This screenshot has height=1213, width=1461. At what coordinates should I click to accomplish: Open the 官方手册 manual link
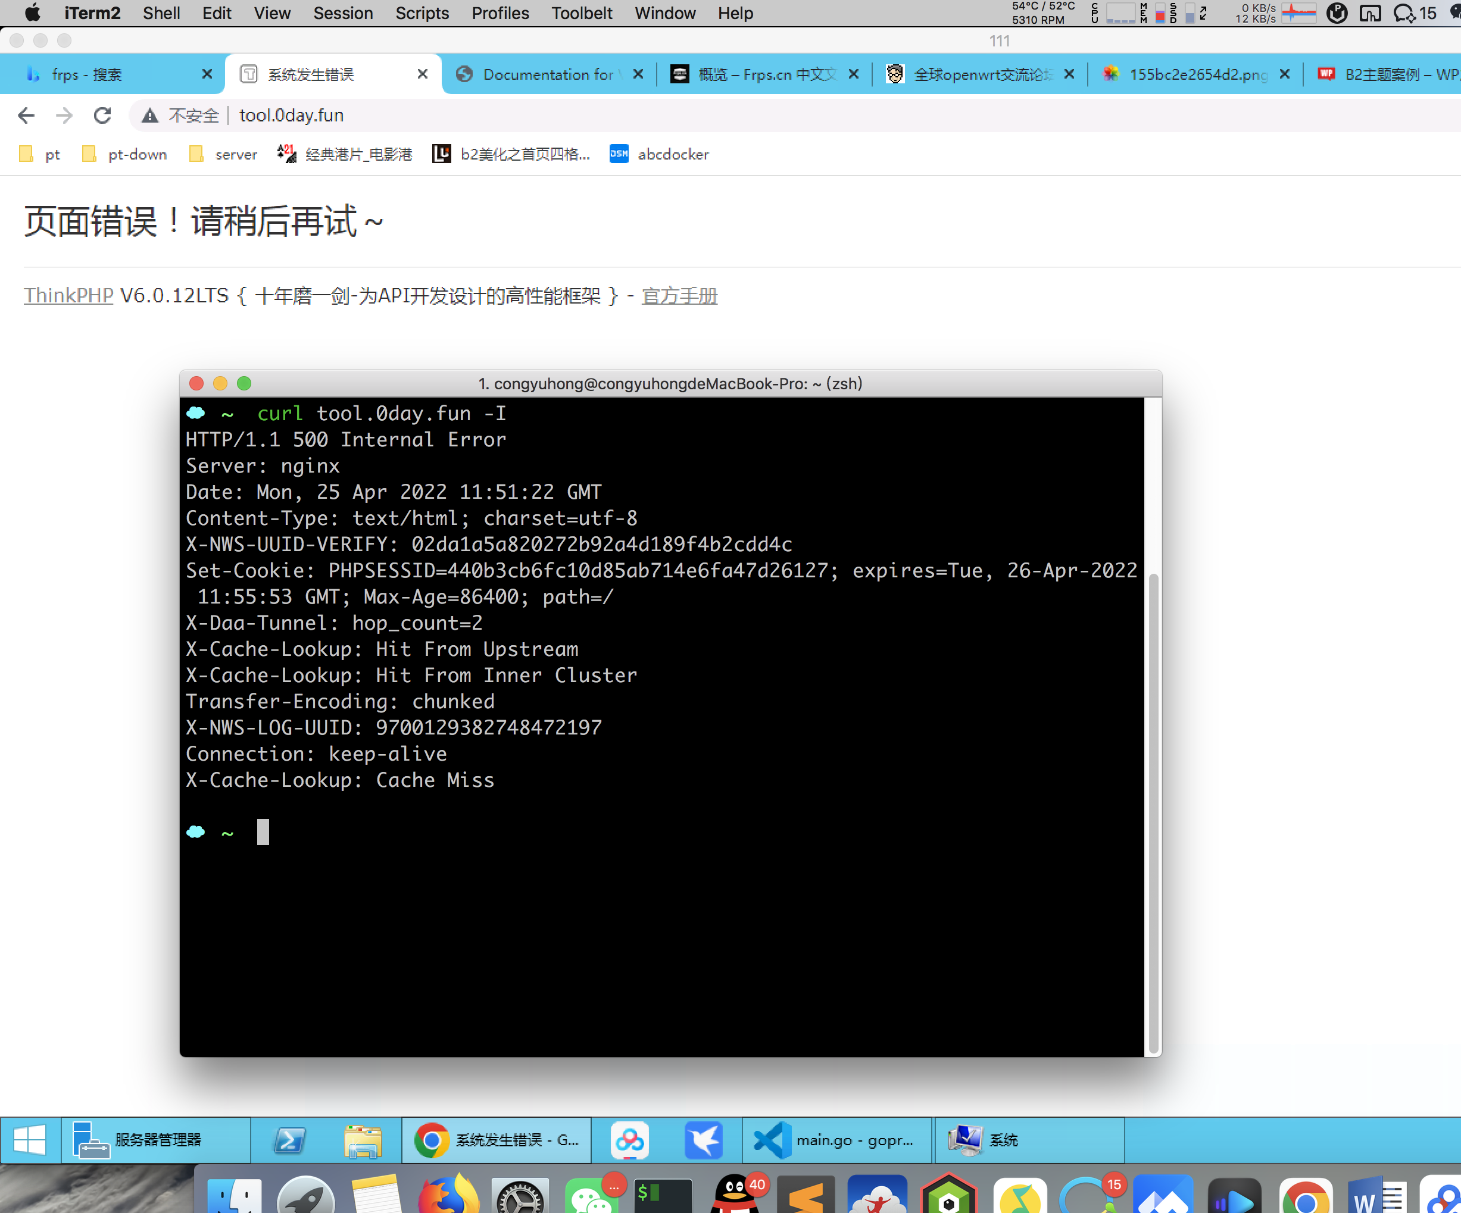click(x=678, y=296)
